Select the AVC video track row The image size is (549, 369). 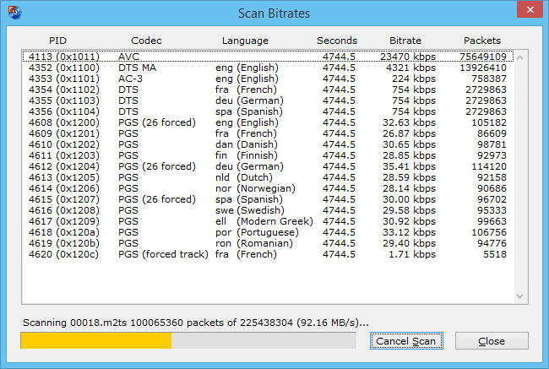[x=268, y=57]
